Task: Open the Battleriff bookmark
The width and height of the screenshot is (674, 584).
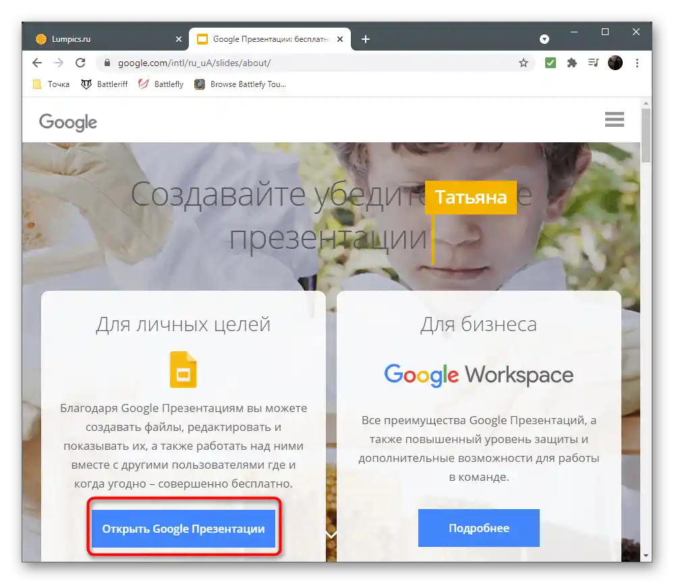Action: [105, 84]
